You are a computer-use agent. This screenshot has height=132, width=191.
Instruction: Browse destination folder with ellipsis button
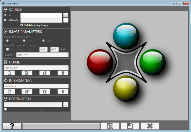click(66, 105)
